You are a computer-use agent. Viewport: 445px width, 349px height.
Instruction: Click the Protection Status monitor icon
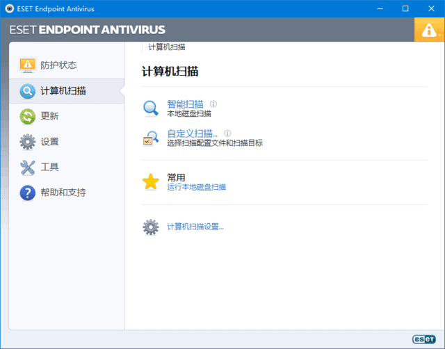(28, 65)
